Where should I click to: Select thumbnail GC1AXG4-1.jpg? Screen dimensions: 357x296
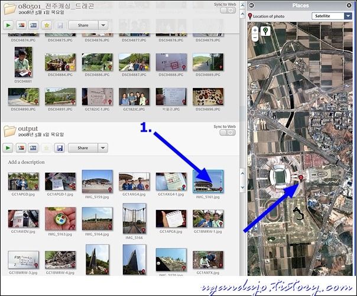point(171,181)
